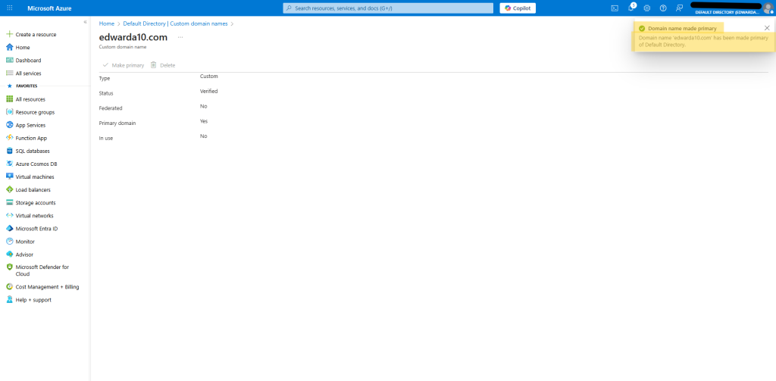Select the Verified status value
Viewport: 776px width, 381px height.
click(209, 91)
